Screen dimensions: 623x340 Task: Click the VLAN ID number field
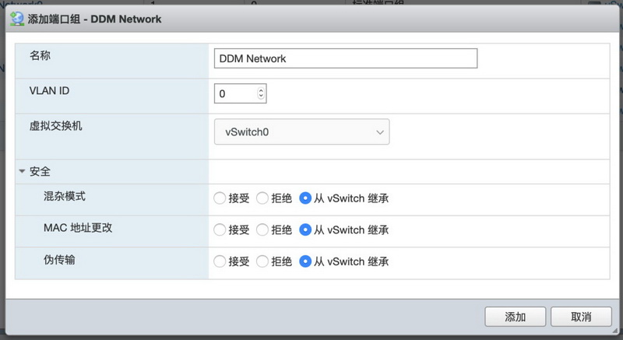coord(234,93)
